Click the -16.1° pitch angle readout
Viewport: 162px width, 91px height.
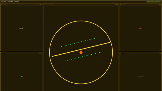pos(21,28)
